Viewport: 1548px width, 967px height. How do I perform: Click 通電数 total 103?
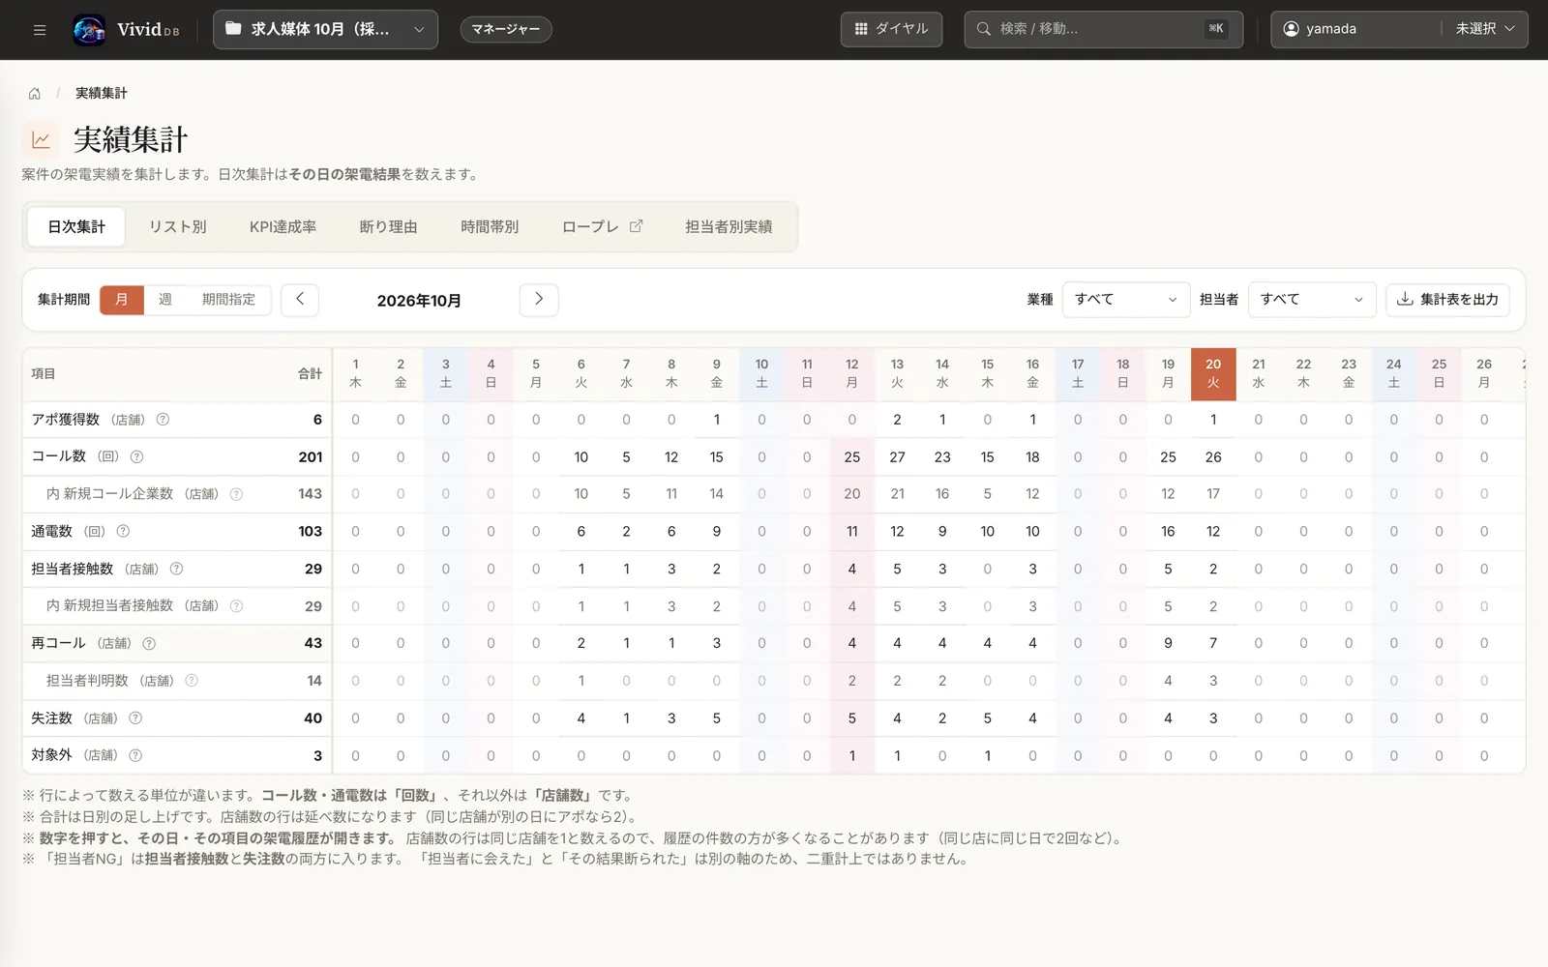coord(311,532)
